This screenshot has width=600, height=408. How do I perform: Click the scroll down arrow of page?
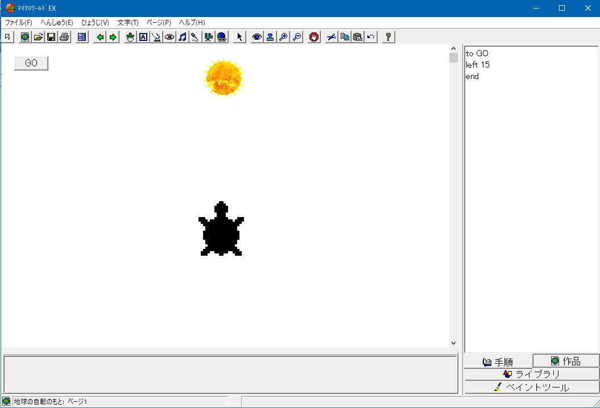[453, 343]
